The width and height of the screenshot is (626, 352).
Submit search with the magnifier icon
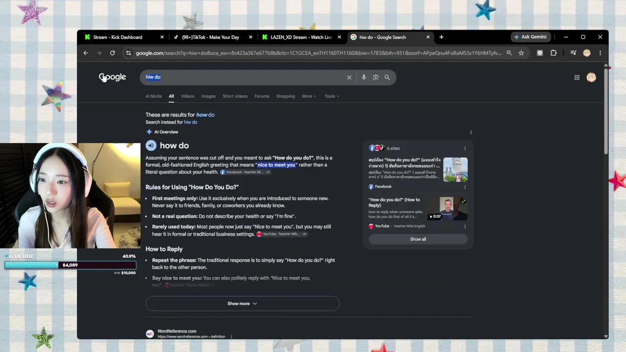387,77
